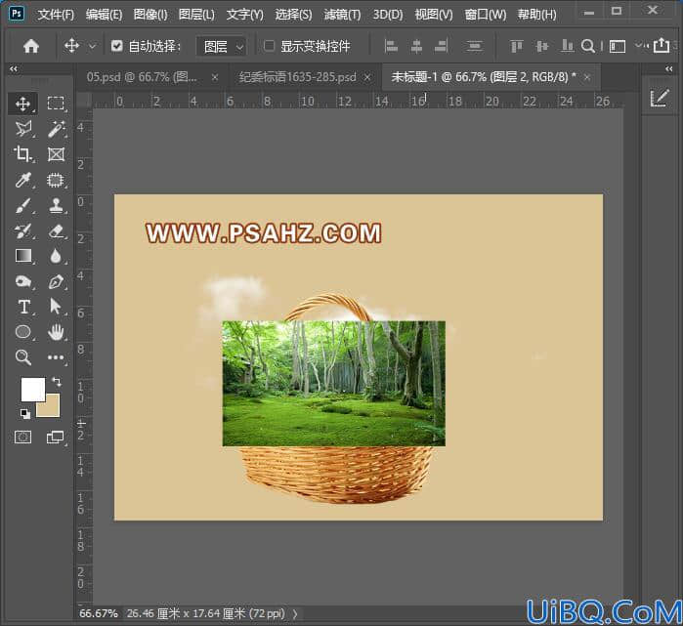Image resolution: width=683 pixels, height=626 pixels.
Task: Open the 图层(L) menu
Action: tap(196, 15)
